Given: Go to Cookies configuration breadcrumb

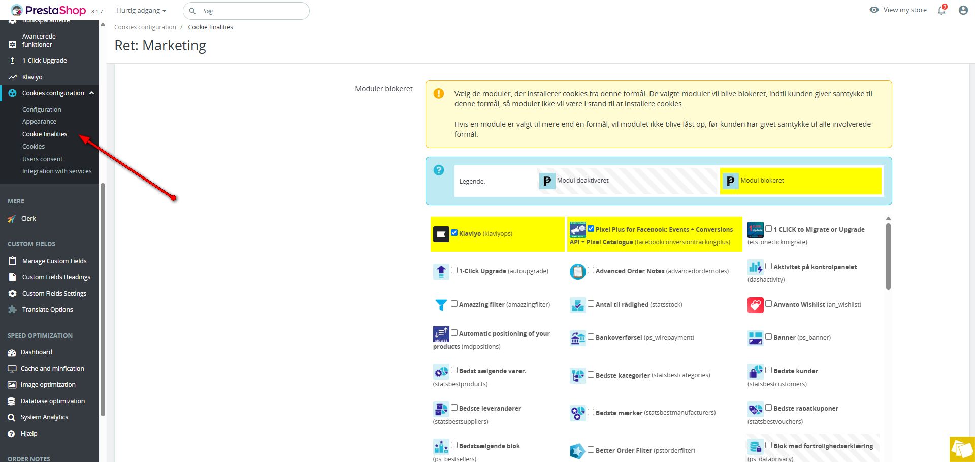Looking at the screenshot, I should click(x=145, y=27).
